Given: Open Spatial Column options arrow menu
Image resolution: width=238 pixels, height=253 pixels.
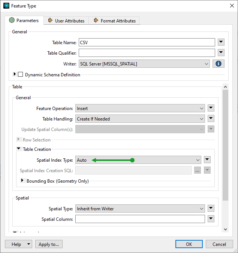Looking at the screenshot, I should click(211, 219).
